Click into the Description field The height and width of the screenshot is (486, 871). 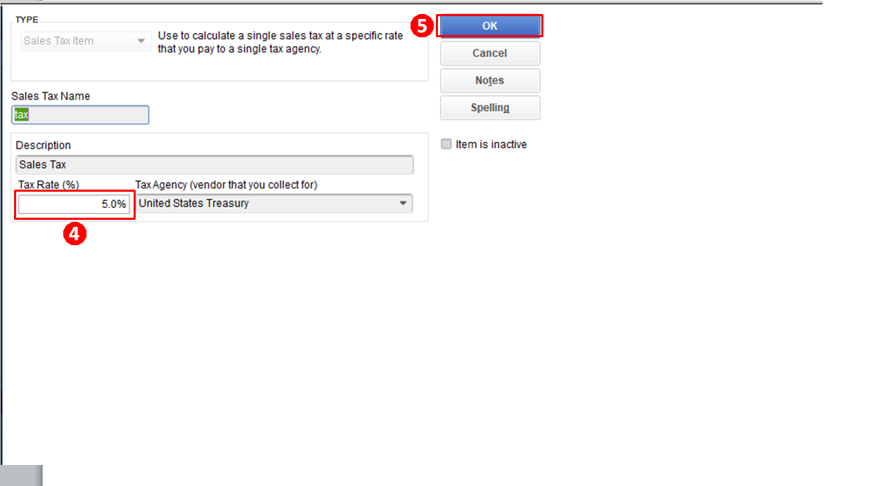click(214, 165)
